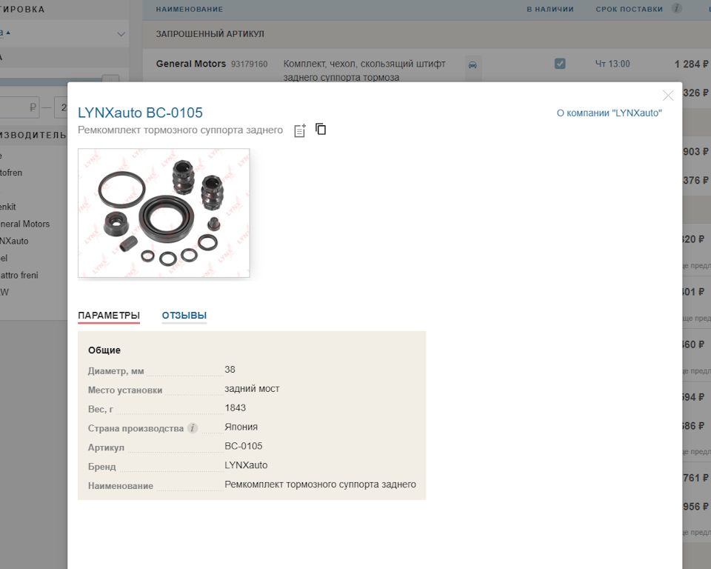Close the LYNXauto product details popup
This screenshot has height=569, width=711.
coord(668,96)
